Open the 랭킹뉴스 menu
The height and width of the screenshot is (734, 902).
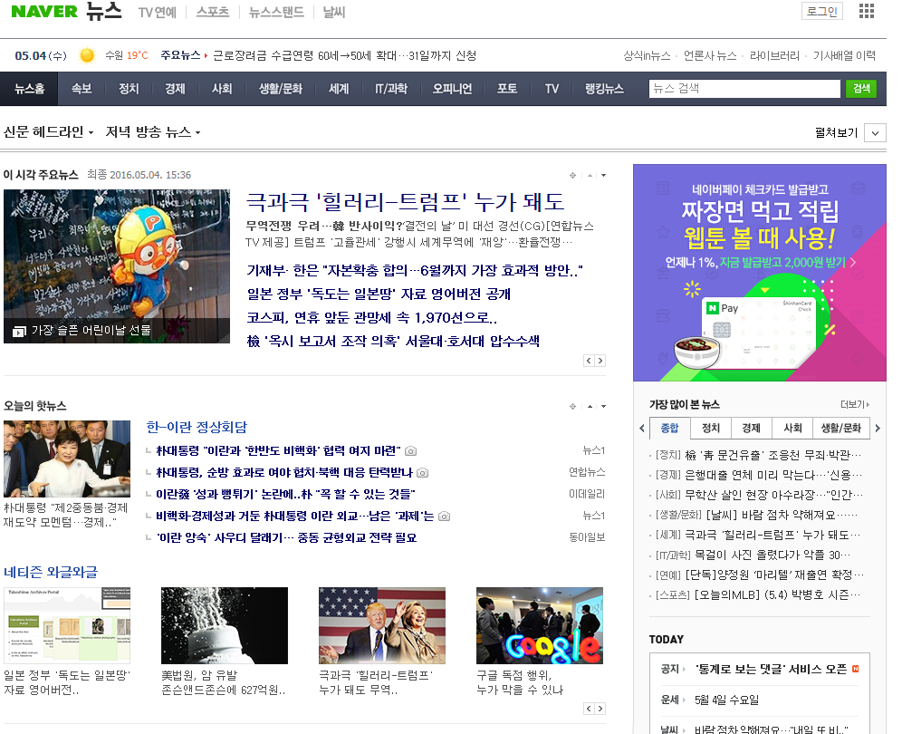[604, 89]
